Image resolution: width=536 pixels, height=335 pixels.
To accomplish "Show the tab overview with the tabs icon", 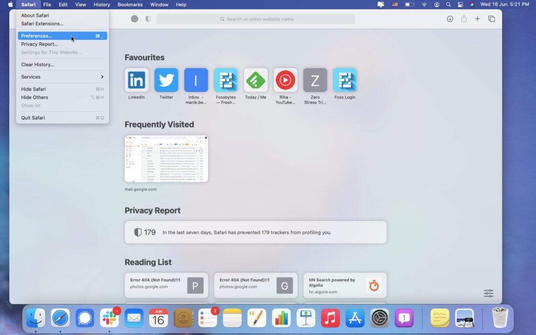I will pos(492,18).
